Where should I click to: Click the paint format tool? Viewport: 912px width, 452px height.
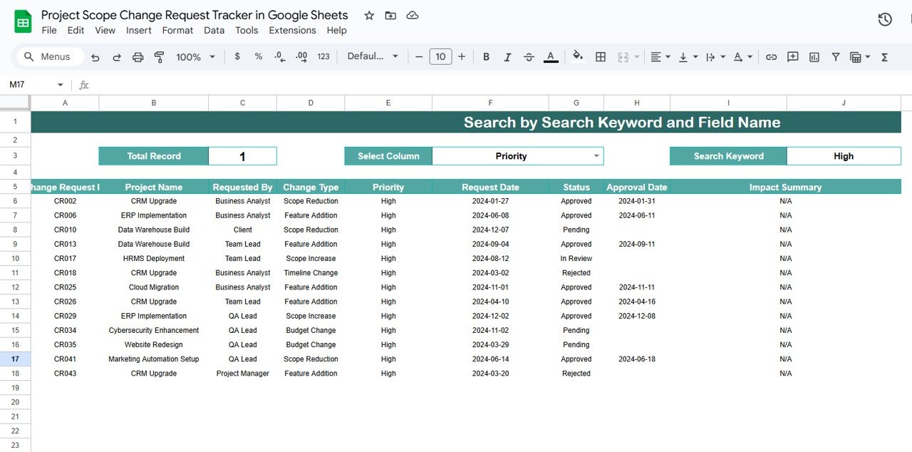click(158, 56)
